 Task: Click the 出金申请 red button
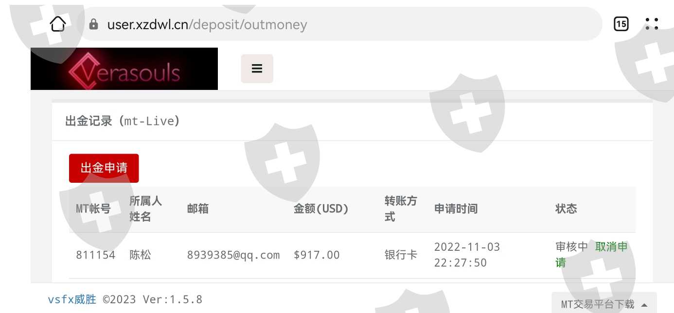click(104, 168)
